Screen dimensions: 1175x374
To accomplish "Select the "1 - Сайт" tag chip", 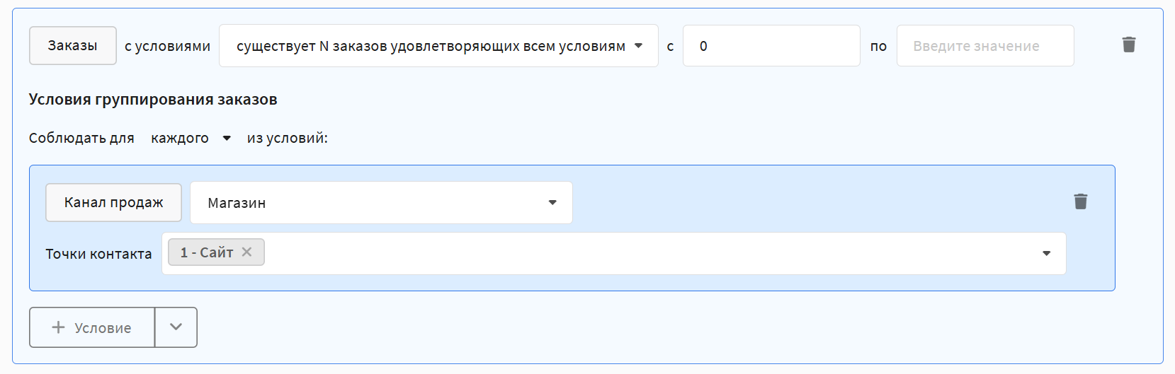I will tap(206, 252).
